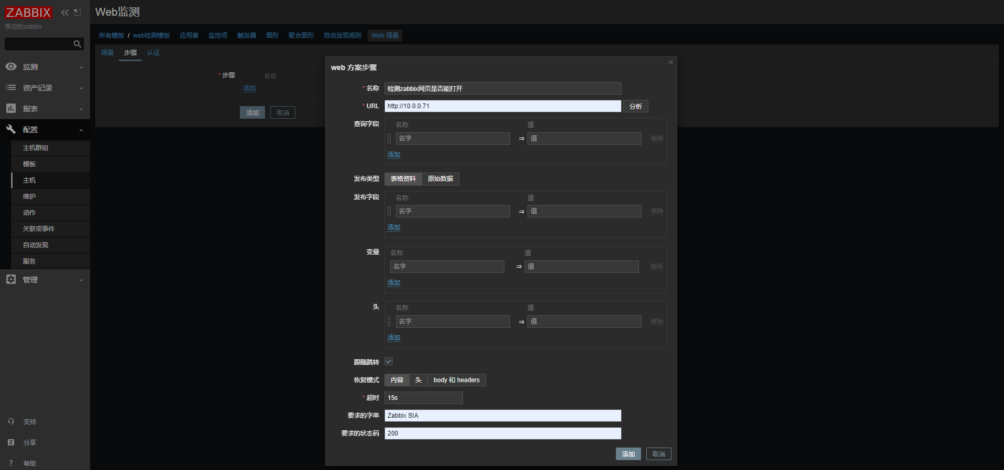The height and width of the screenshot is (470, 1004).
Task: Click the 要求的状态码 input field
Action: (503, 433)
